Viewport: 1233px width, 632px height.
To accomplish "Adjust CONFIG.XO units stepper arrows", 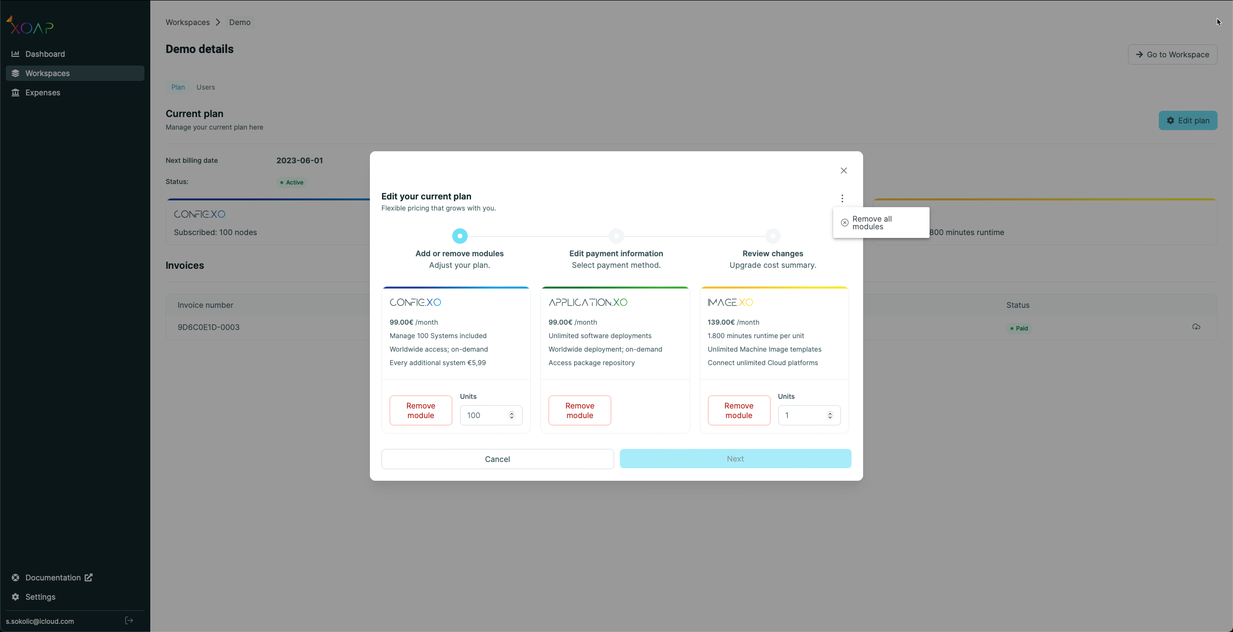I will pyautogui.click(x=512, y=415).
